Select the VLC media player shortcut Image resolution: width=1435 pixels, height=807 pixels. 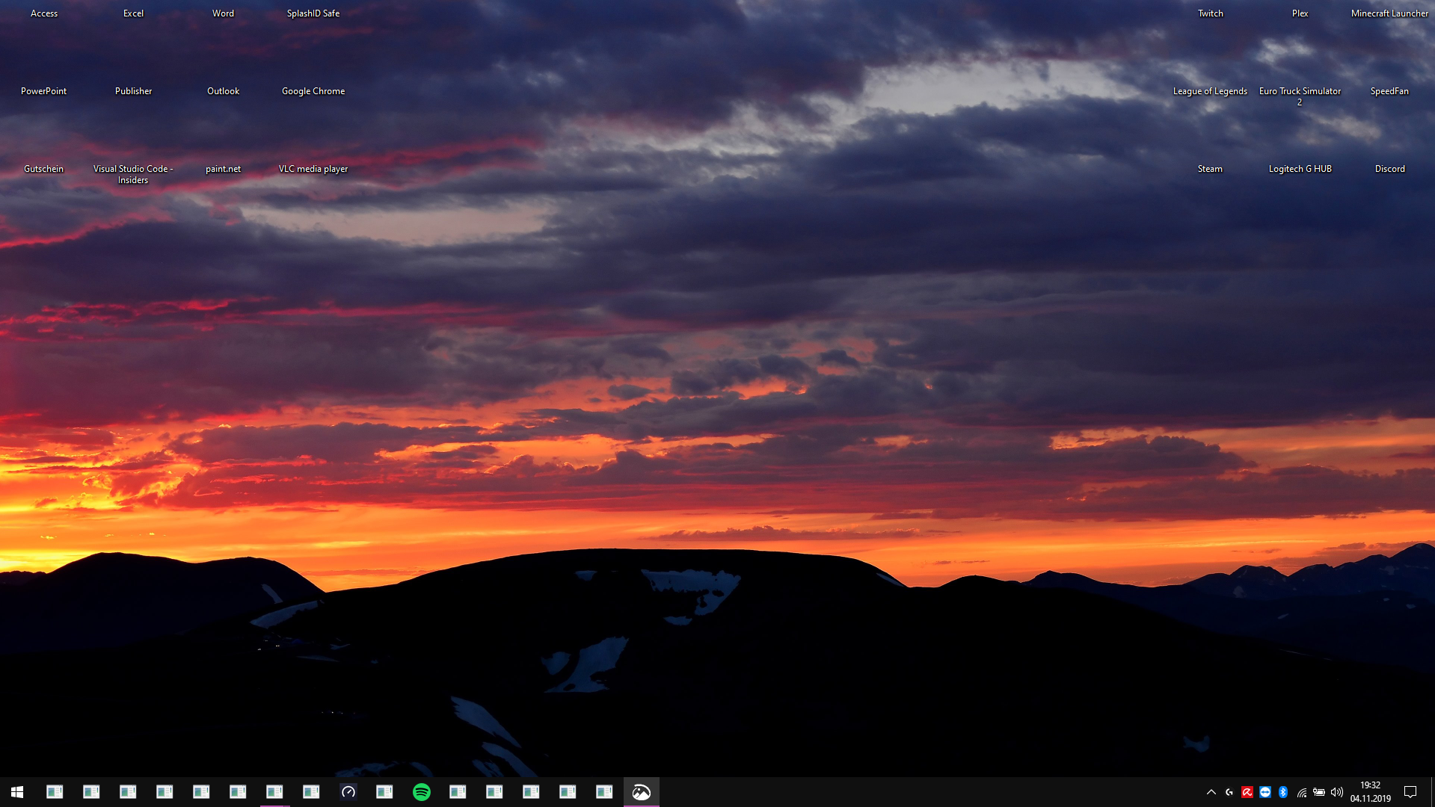[x=313, y=169]
